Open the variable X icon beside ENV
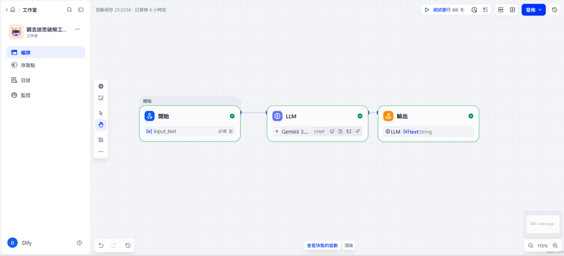Image resolution: width=564 pixels, height=256 pixels. click(x=512, y=10)
